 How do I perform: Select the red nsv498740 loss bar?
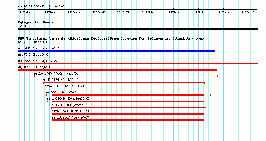click(128, 114)
